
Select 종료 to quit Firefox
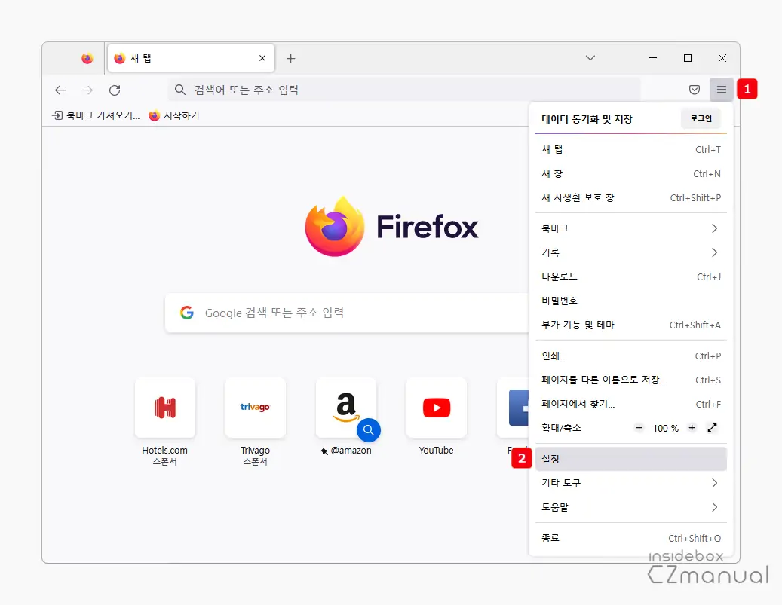coord(631,538)
